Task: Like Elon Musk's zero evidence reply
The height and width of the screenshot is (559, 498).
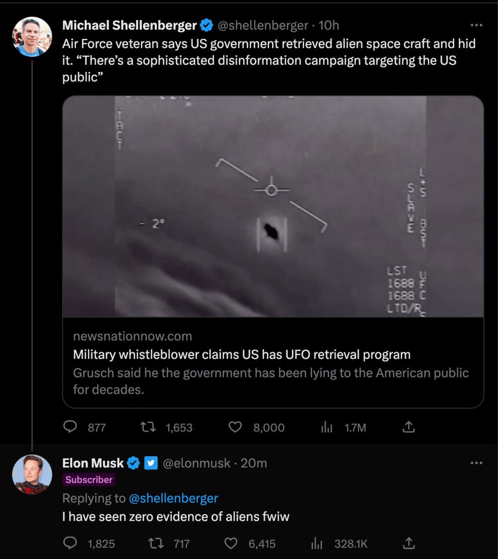Action: (x=231, y=543)
